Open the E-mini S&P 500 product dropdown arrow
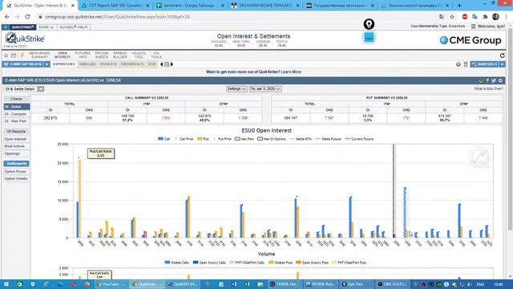The width and height of the screenshot is (513, 289). coord(46,64)
